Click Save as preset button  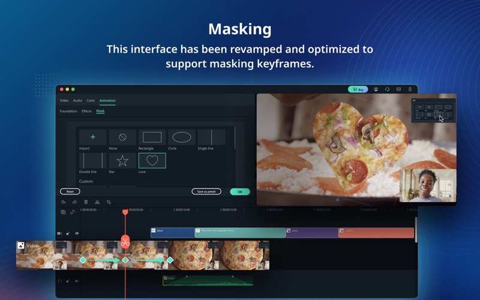point(206,191)
